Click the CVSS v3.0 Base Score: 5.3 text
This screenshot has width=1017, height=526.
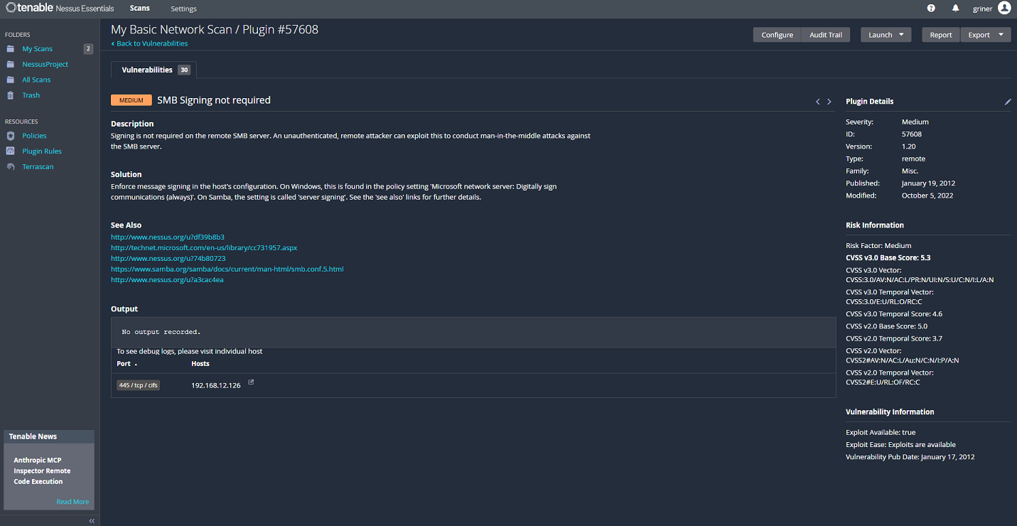pyautogui.click(x=888, y=257)
